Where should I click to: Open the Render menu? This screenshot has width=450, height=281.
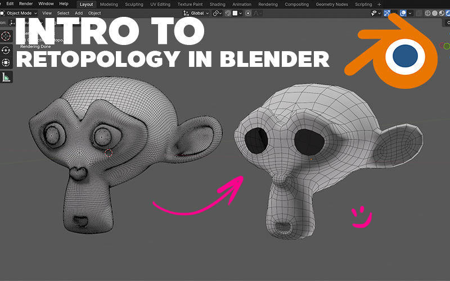click(x=26, y=4)
